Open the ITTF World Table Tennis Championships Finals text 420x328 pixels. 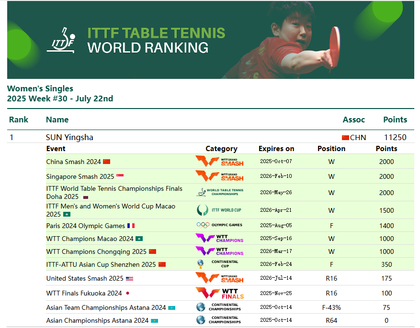[x=114, y=193]
